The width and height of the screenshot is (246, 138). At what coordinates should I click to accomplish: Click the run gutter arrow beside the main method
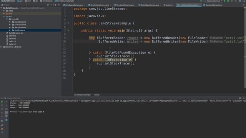[x=68, y=31]
